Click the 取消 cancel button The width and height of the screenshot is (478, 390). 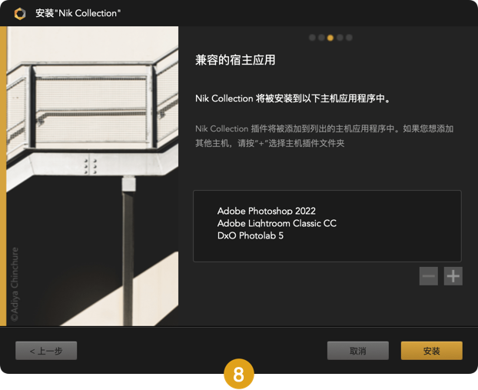click(x=358, y=351)
